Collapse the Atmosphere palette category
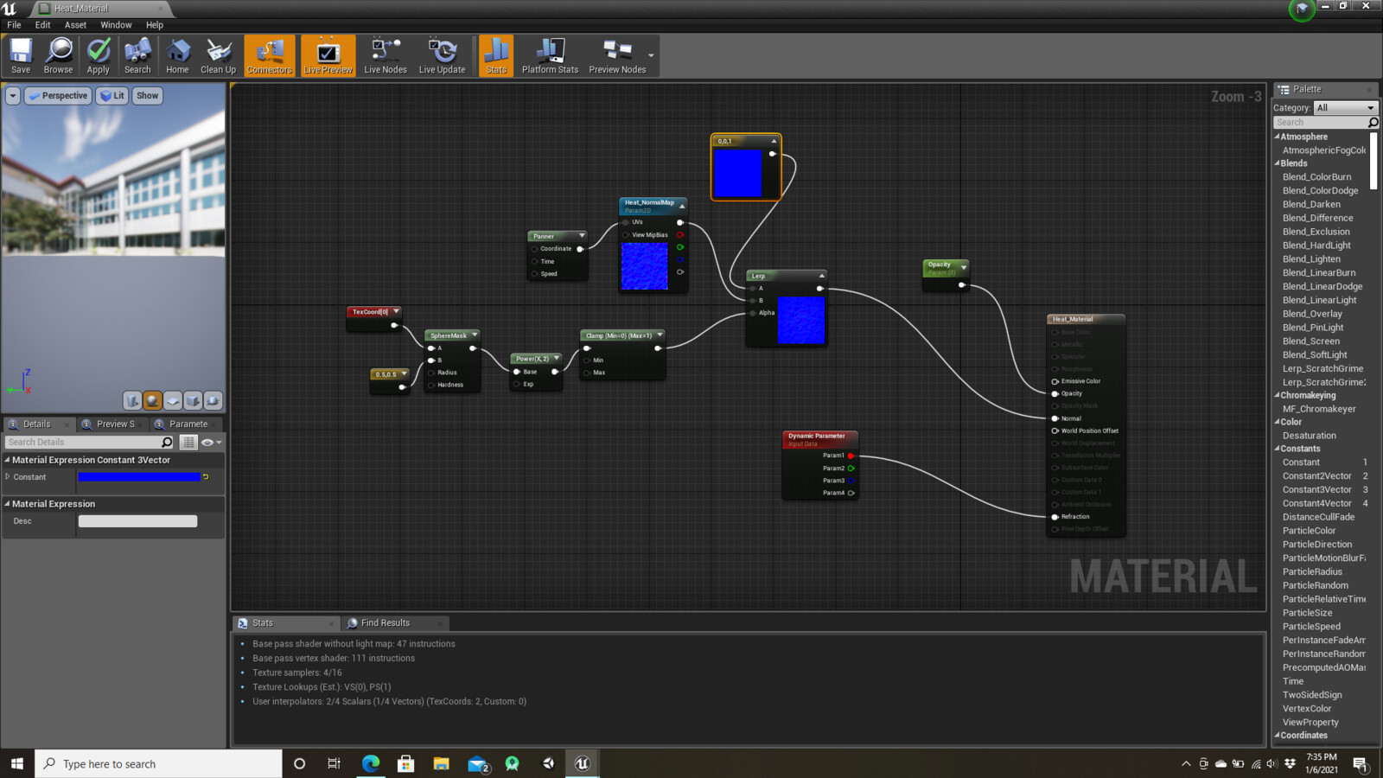The width and height of the screenshot is (1383, 778). pos(1278,137)
